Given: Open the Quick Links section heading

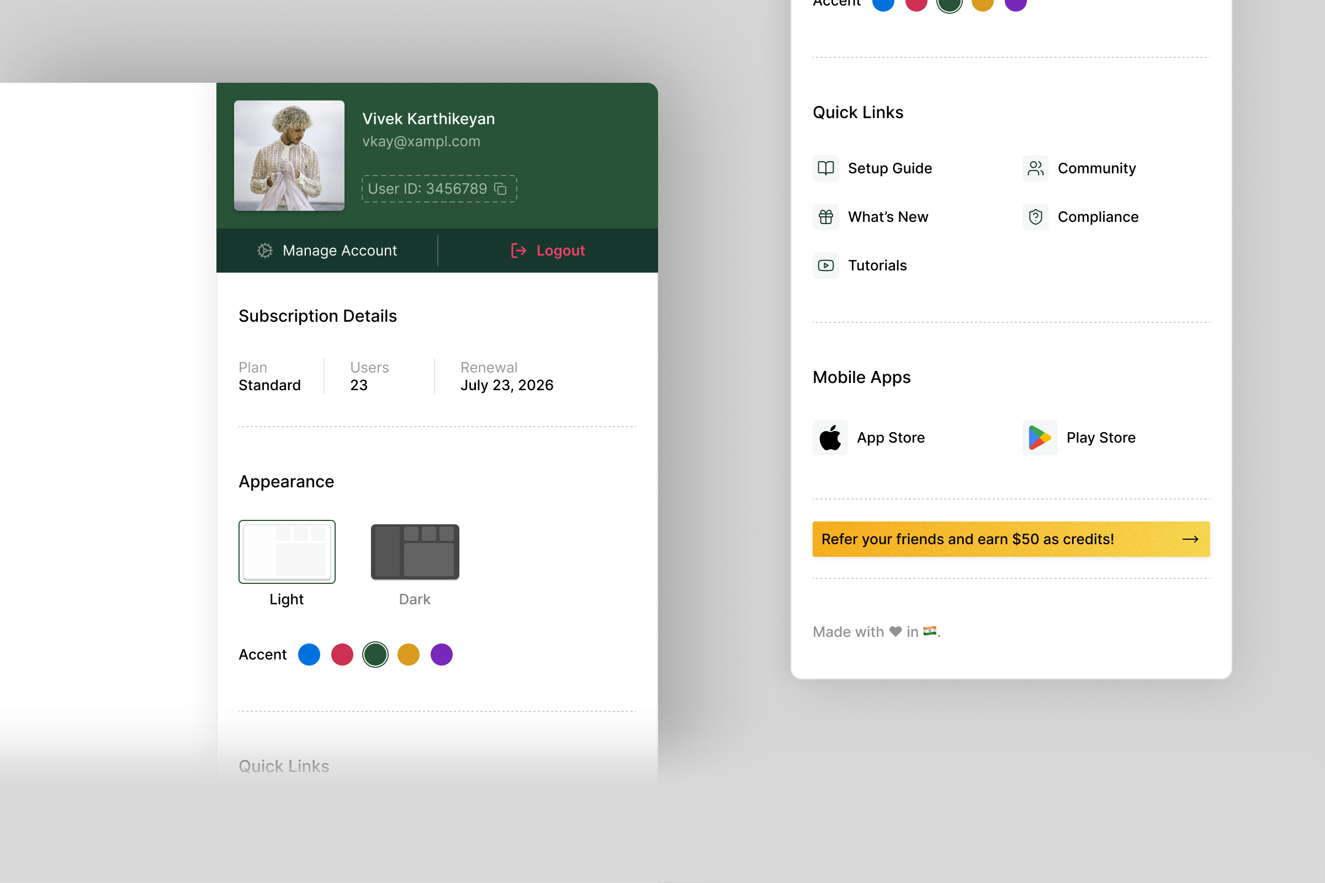Looking at the screenshot, I should tap(857, 112).
